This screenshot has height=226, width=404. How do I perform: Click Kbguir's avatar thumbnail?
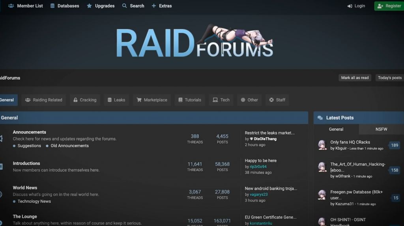pyautogui.click(x=322, y=145)
